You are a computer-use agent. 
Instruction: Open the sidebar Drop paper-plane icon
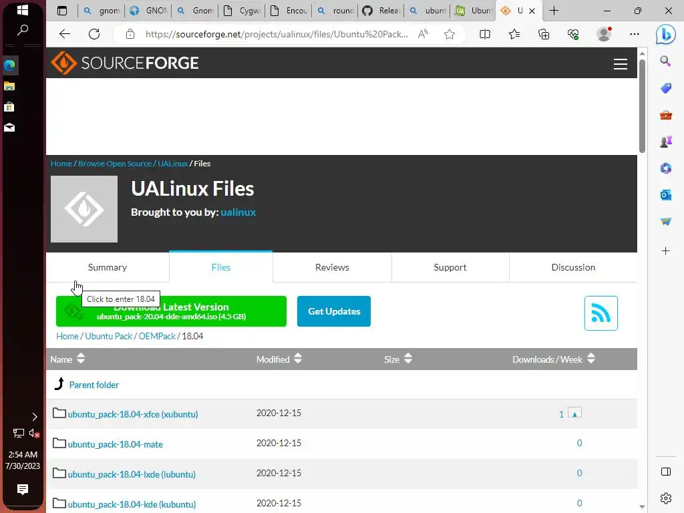tap(666, 222)
